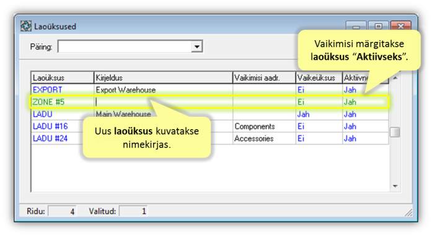
Task: Sort by the Laoüksus column header
Action: coord(62,78)
